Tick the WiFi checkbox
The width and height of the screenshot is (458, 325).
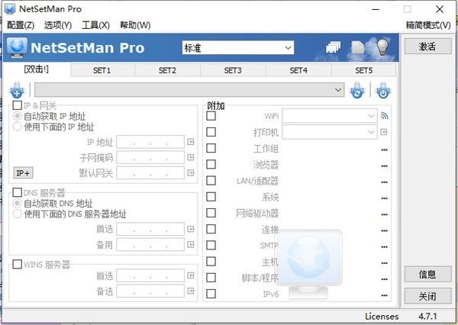211,116
